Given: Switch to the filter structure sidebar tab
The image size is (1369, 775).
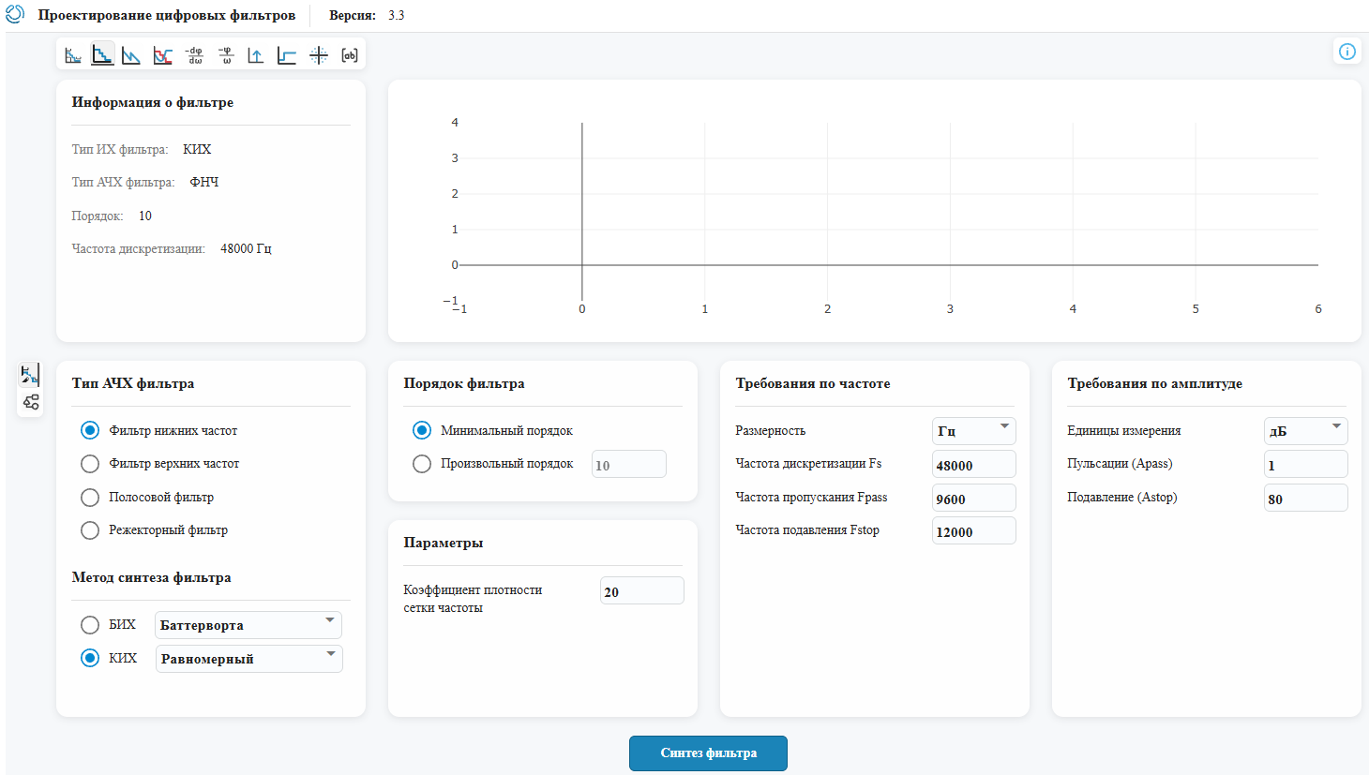Looking at the screenshot, I should [x=31, y=402].
